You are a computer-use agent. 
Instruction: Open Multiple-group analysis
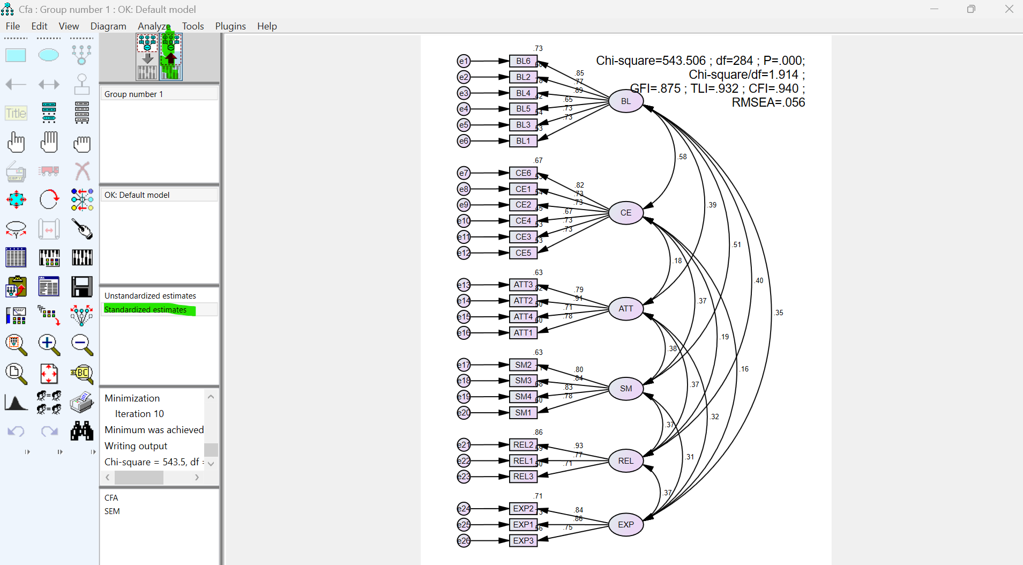point(49,403)
